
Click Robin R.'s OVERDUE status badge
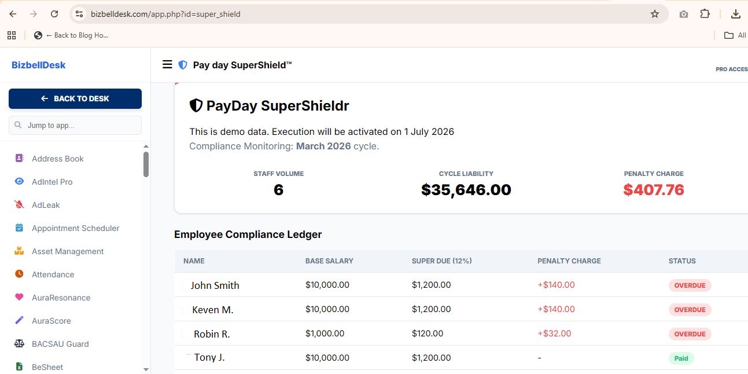690,333
